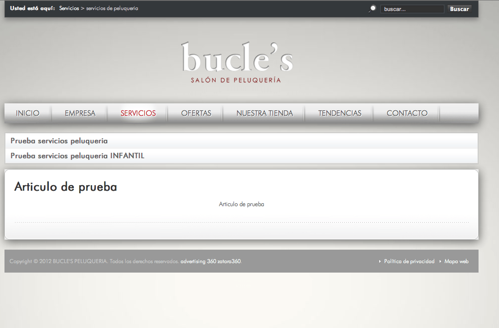Screen dimensions: 499x328
Task: Click the magnifier search icon
Action: pyautogui.click(x=372, y=9)
